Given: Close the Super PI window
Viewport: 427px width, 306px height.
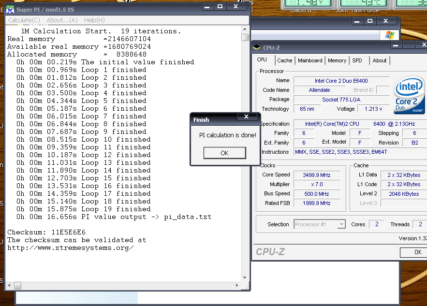Looking at the screenshot, I should click(x=236, y=7).
